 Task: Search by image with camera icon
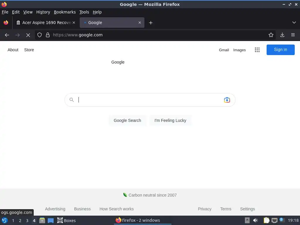(227, 100)
